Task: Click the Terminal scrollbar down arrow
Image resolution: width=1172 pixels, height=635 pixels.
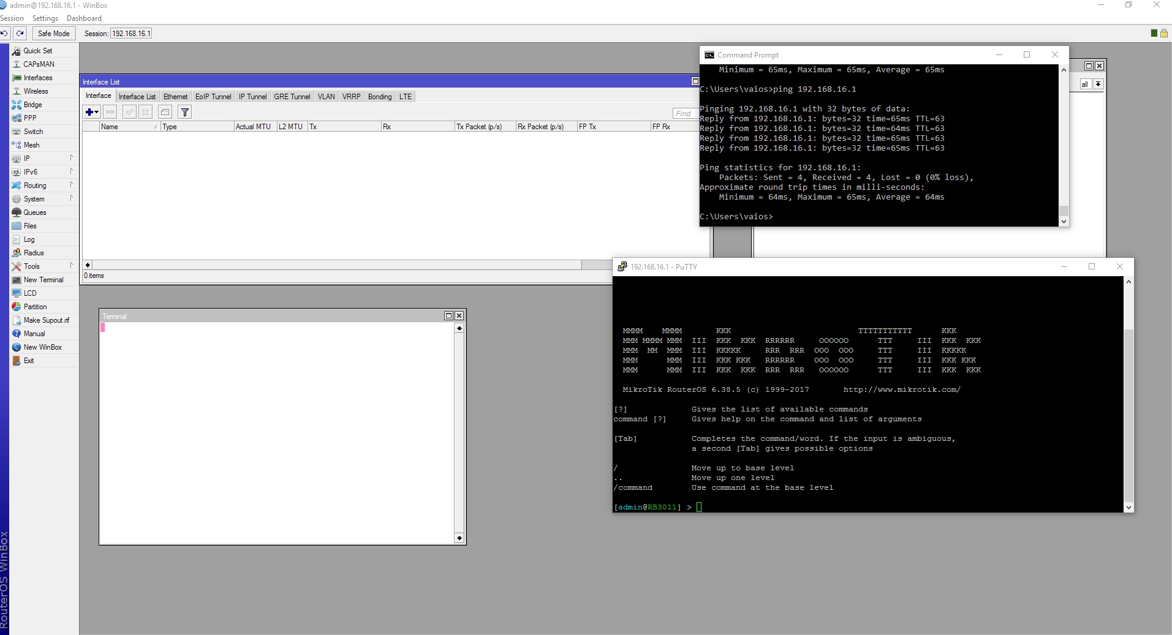Action: [x=459, y=538]
